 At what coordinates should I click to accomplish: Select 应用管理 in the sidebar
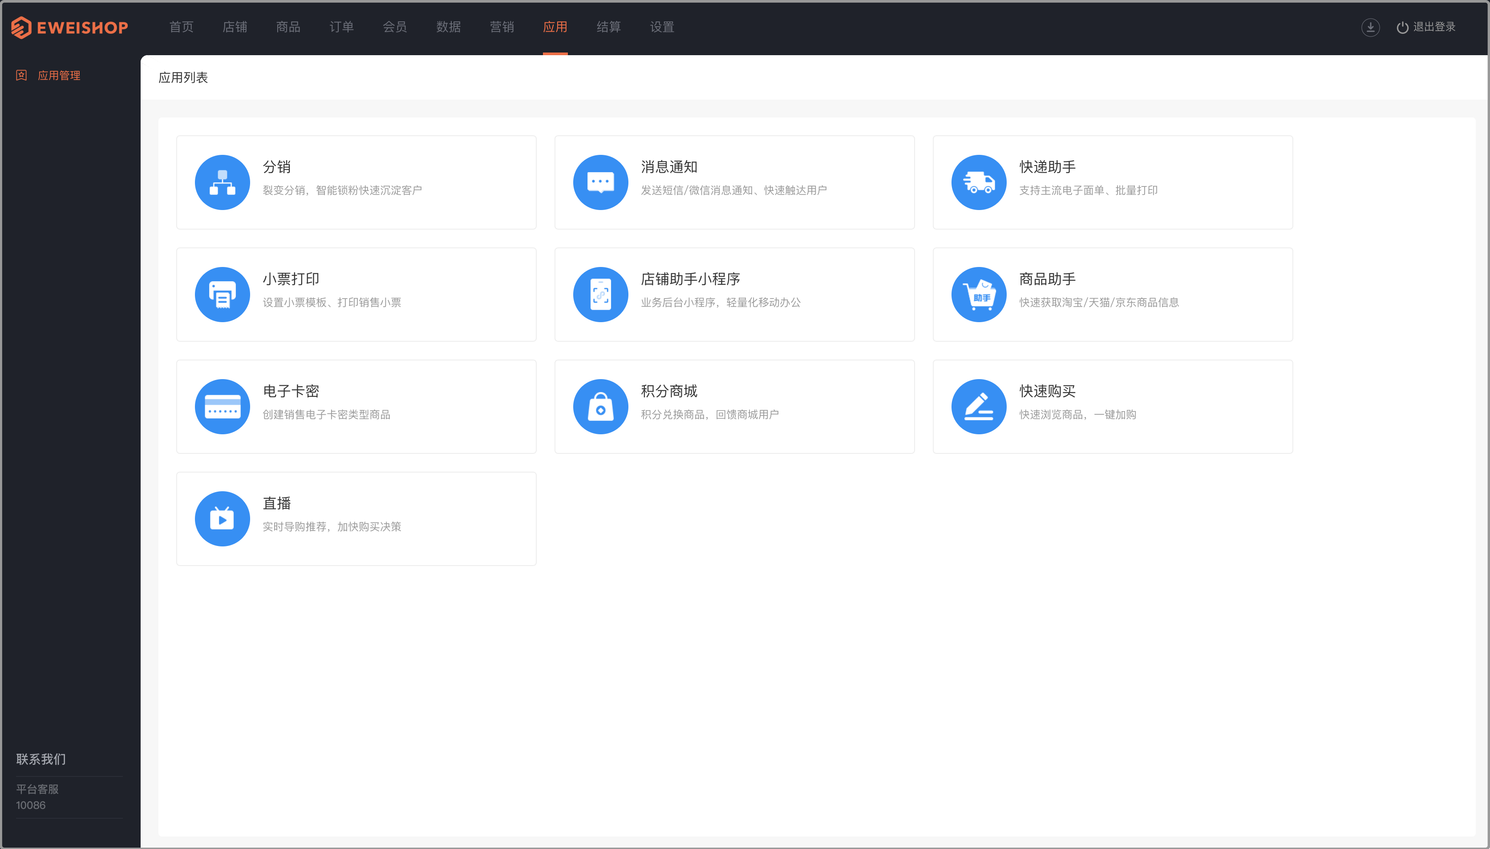(59, 75)
